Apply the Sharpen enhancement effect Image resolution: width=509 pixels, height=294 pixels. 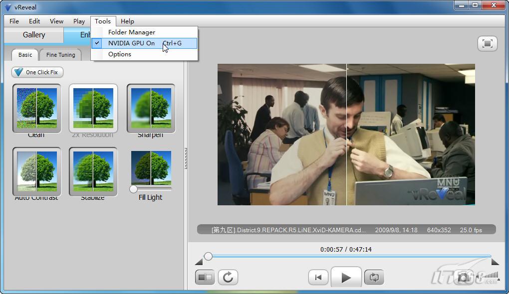[x=151, y=108]
